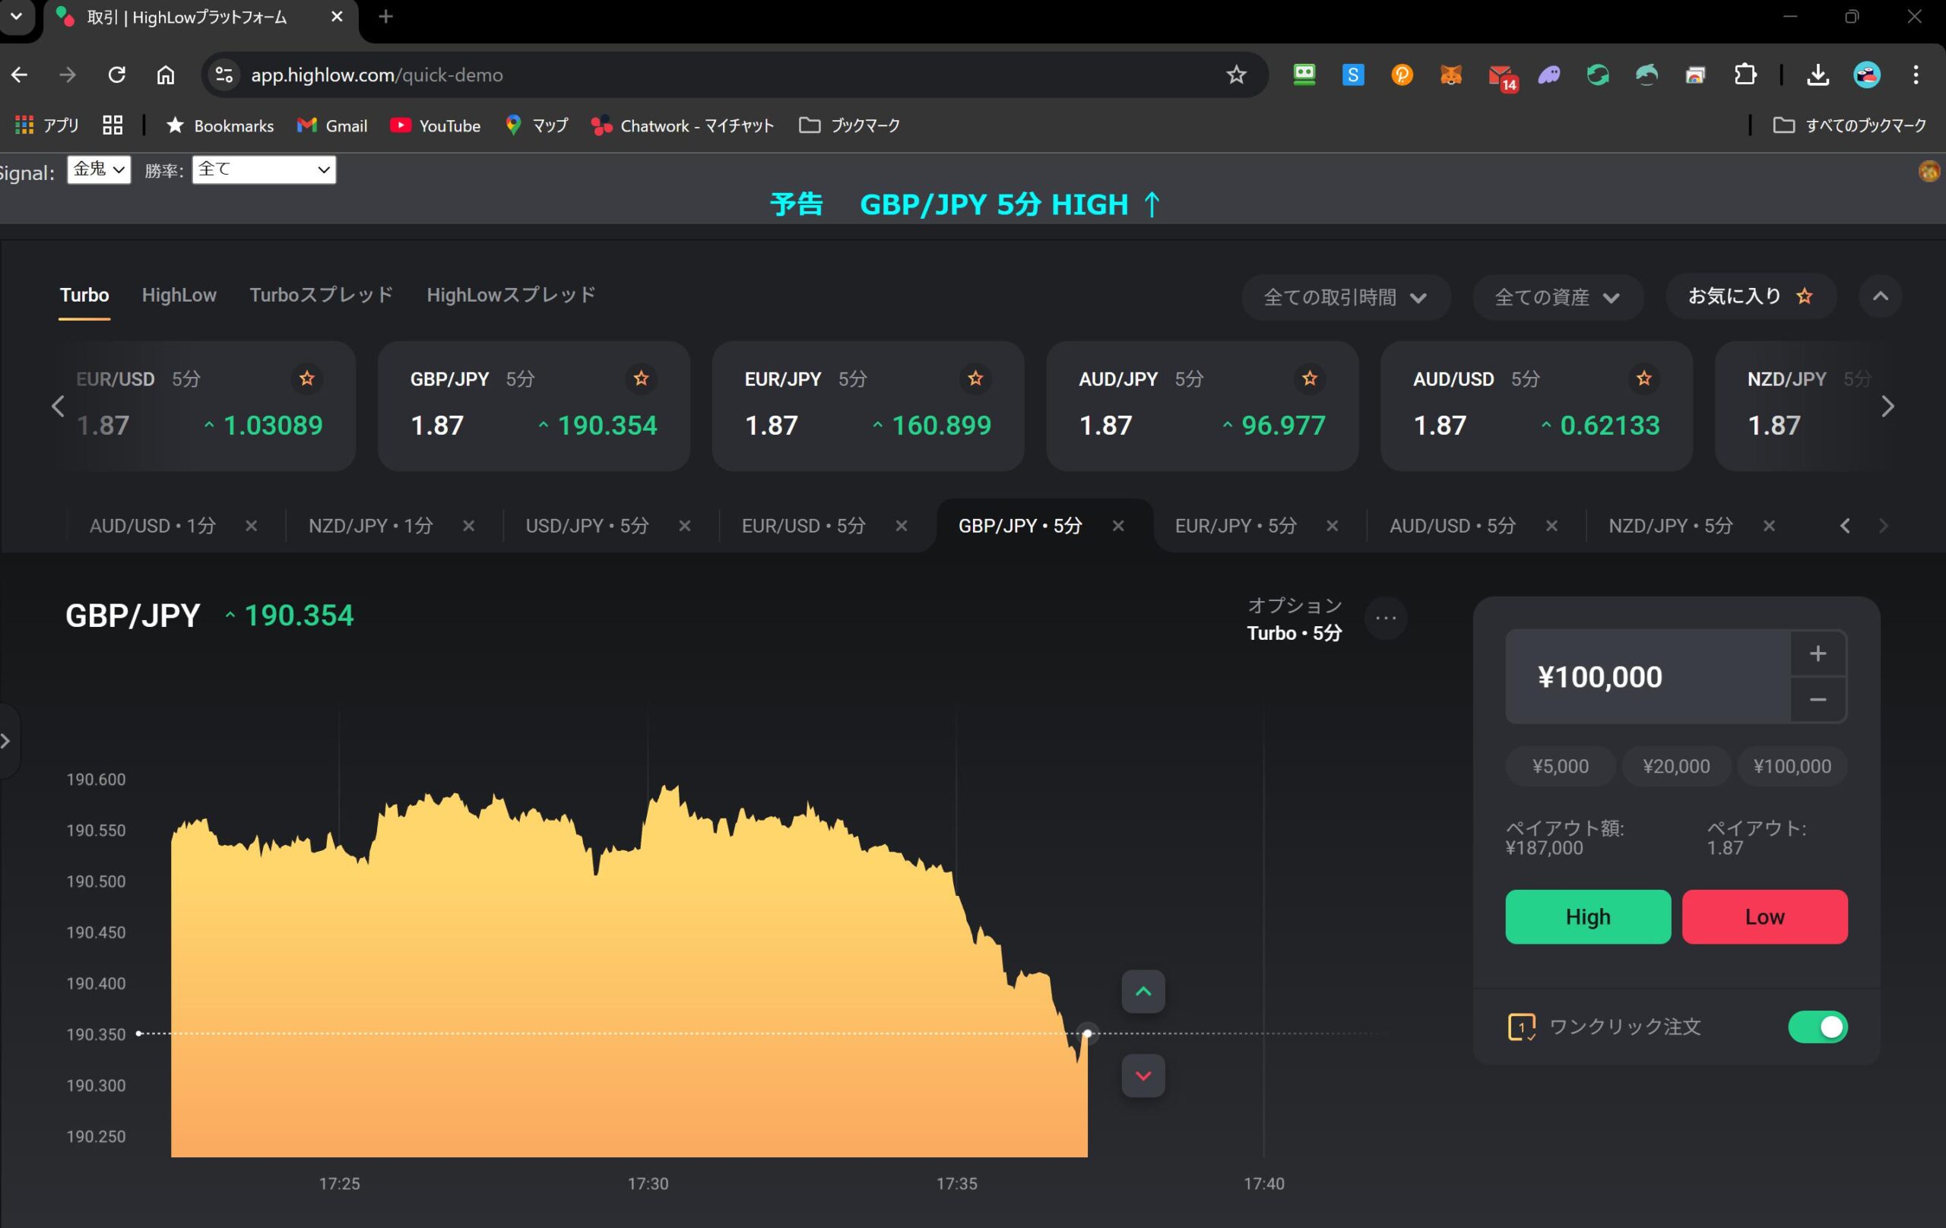
Task: Favorite the EUR/JPY asset card star
Action: click(x=975, y=378)
